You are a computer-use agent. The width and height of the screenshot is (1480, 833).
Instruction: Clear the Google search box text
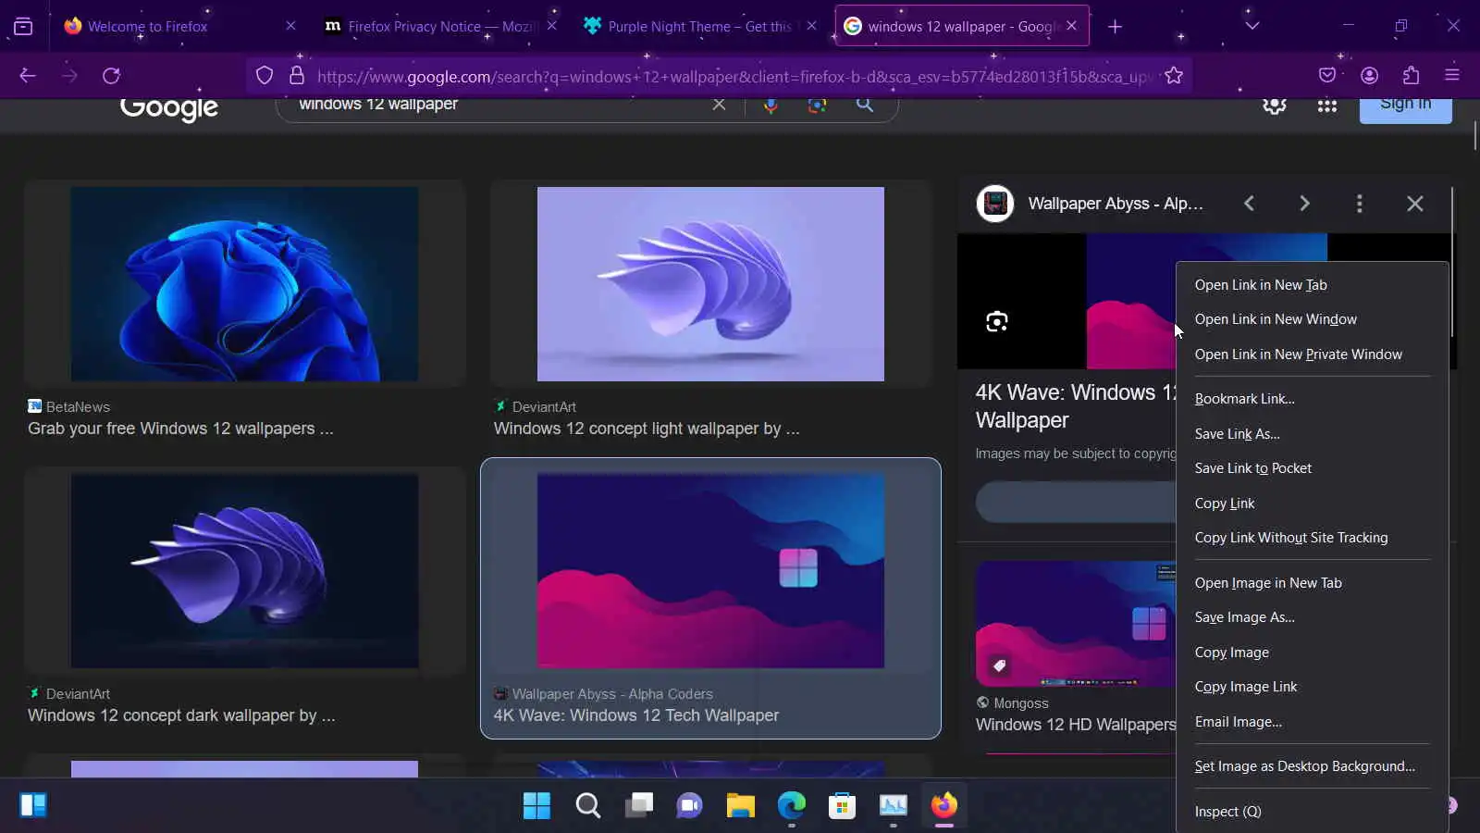[719, 105]
